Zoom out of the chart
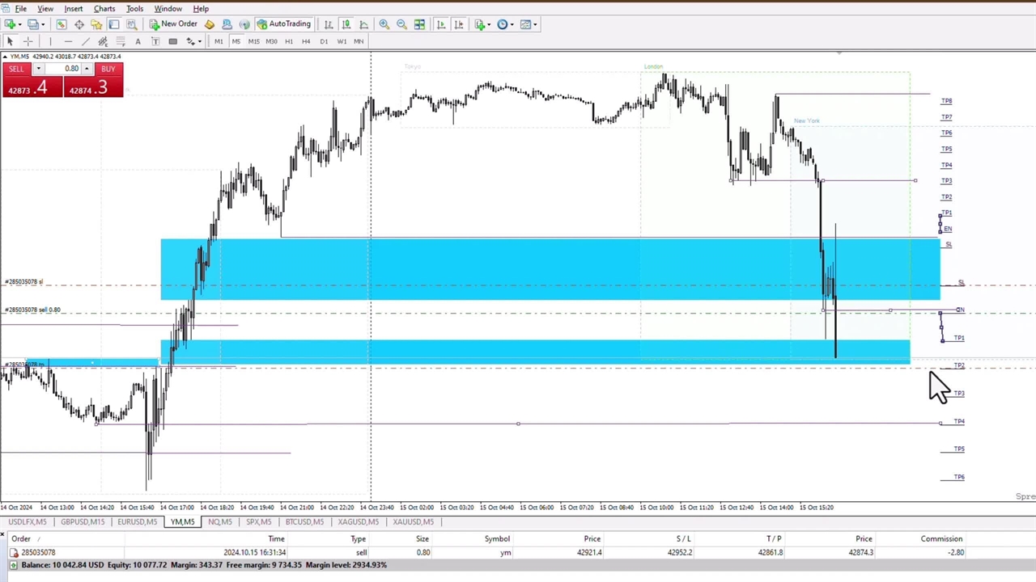This screenshot has width=1036, height=582. (401, 24)
